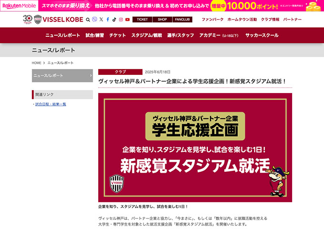Open the TikTok icon
This screenshot has height=229, width=324.
coord(114,20)
